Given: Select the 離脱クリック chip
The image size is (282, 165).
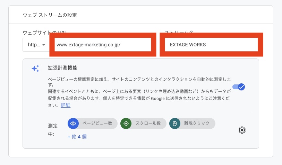Looking at the screenshot, I should [x=192, y=123].
